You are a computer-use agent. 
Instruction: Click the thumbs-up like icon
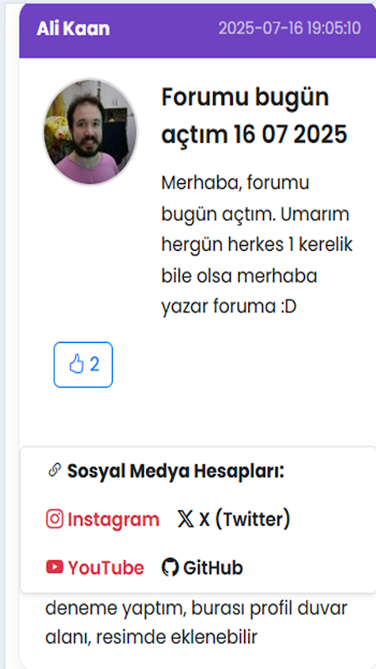[76, 365]
